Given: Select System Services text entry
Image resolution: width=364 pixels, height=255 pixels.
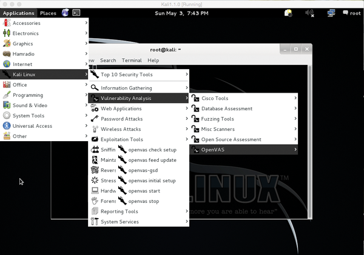Looking at the screenshot, I should 120,222.
